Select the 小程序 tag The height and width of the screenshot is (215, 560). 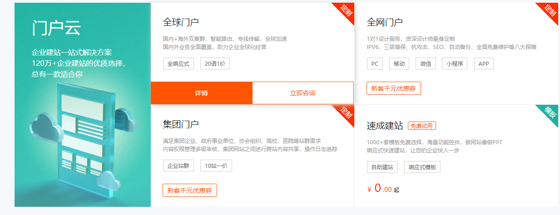[455, 64]
